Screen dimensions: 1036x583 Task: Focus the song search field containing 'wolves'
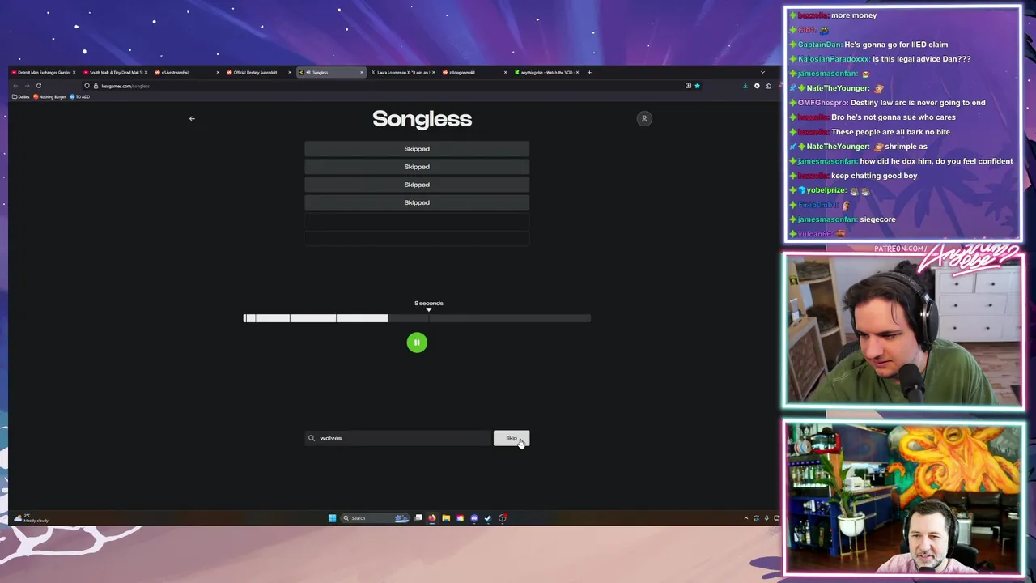[x=397, y=438]
